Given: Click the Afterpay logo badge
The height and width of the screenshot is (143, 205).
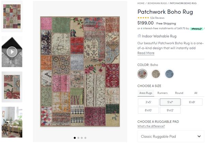Looking at the screenshot, I should pos(197,29).
